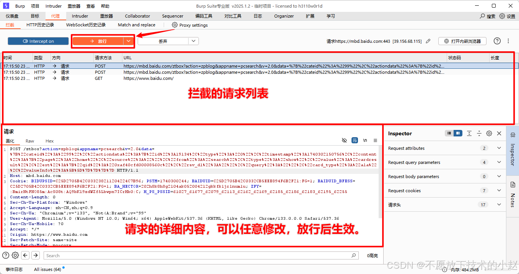This screenshot has height=274, width=519.
Task: Switch to 仪表盘 tab
Action: [12, 16]
